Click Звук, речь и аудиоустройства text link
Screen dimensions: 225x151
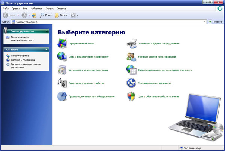(x=86, y=83)
